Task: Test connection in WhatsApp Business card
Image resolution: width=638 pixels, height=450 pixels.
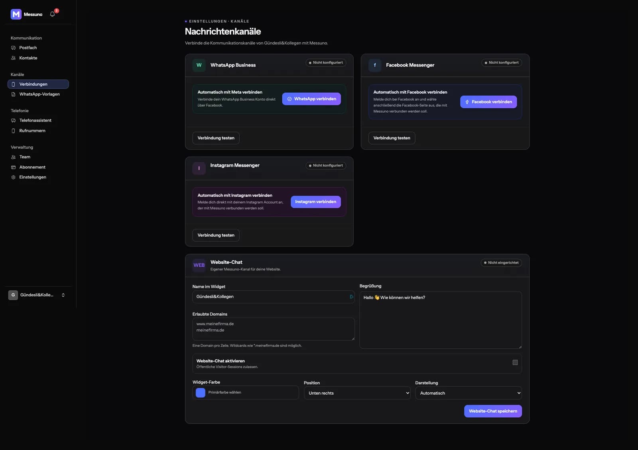Action: pyautogui.click(x=216, y=138)
